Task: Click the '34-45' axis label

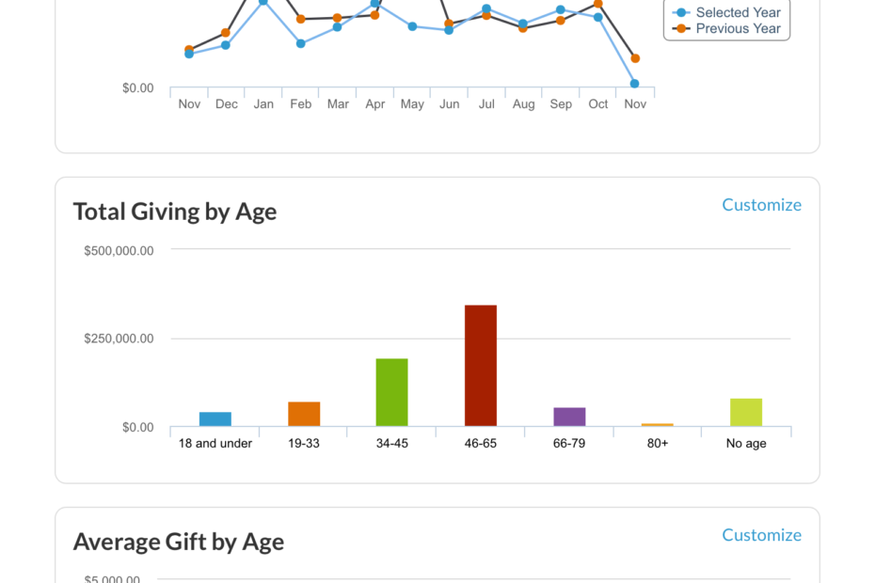Action: [391, 444]
